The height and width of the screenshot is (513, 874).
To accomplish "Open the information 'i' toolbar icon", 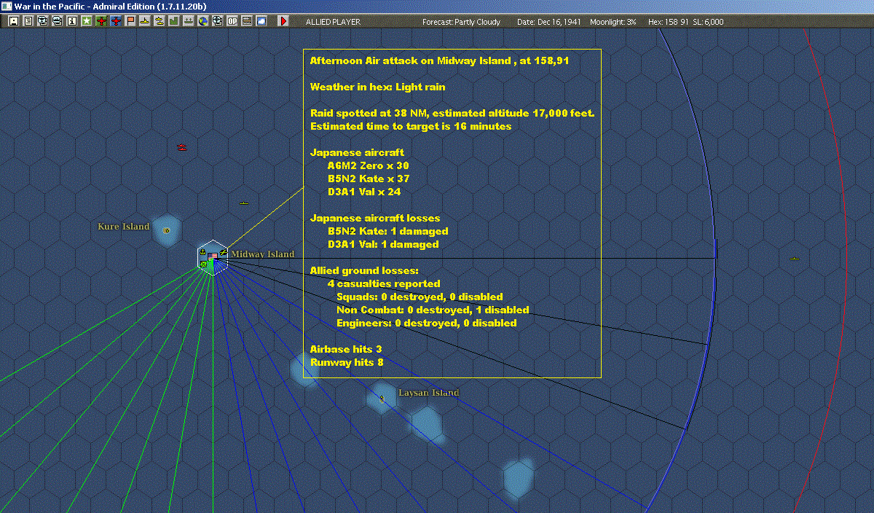I will [72, 21].
